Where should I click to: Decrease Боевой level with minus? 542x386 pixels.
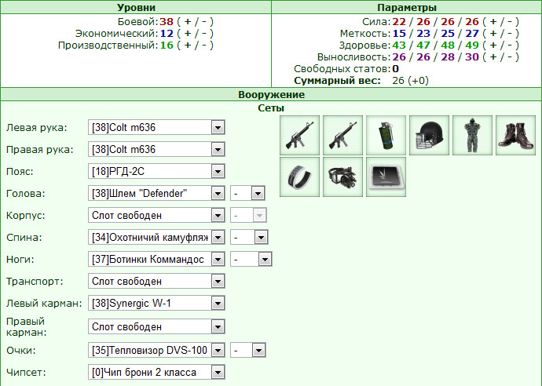pos(204,22)
